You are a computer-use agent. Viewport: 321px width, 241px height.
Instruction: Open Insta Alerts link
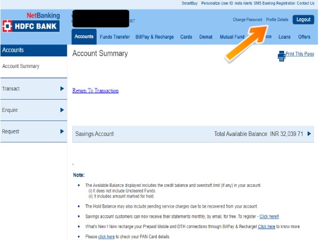(x=243, y=3)
